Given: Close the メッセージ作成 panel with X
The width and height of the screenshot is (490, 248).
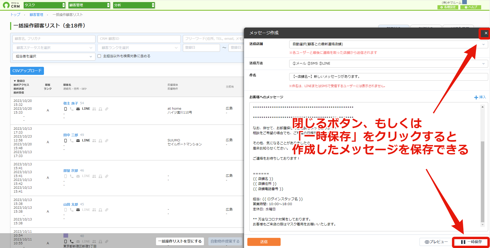Looking at the screenshot, I should coord(486,33).
